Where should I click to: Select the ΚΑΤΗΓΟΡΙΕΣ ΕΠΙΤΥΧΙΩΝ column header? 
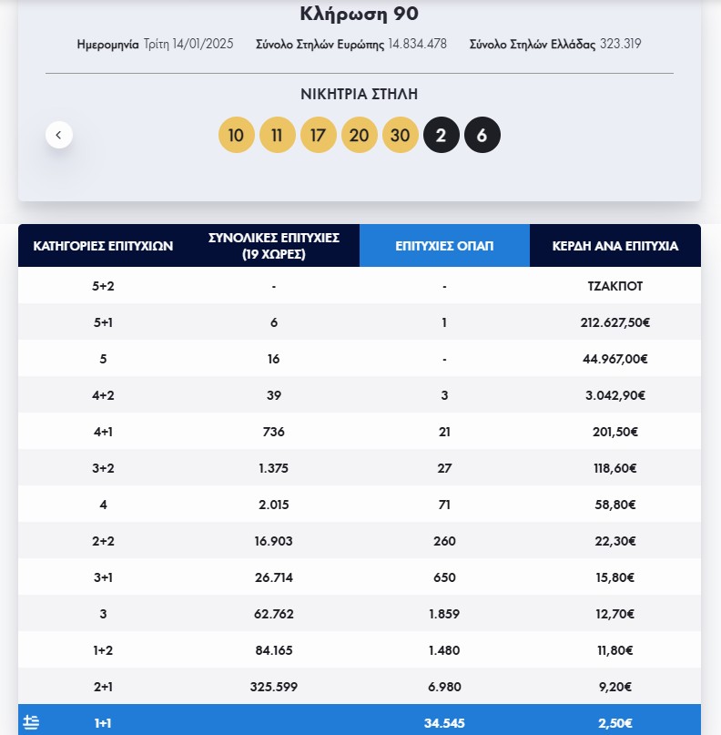click(x=103, y=246)
